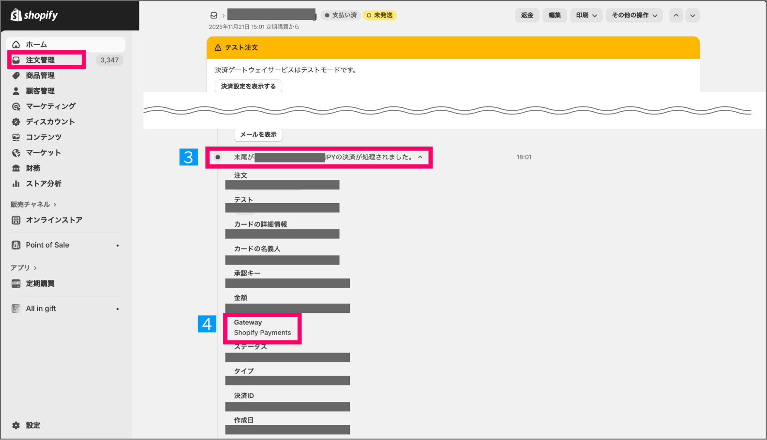The width and height of the screenshot is (767, 440).
Task: Click the settings gear icon
Action: click(16, 425)
